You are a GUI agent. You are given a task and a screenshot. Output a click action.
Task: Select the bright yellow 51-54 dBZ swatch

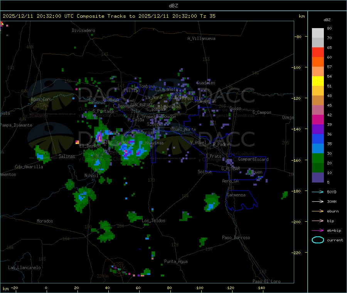coord(318,81)
